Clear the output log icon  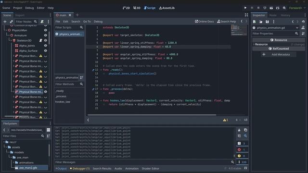pos(239,130)
